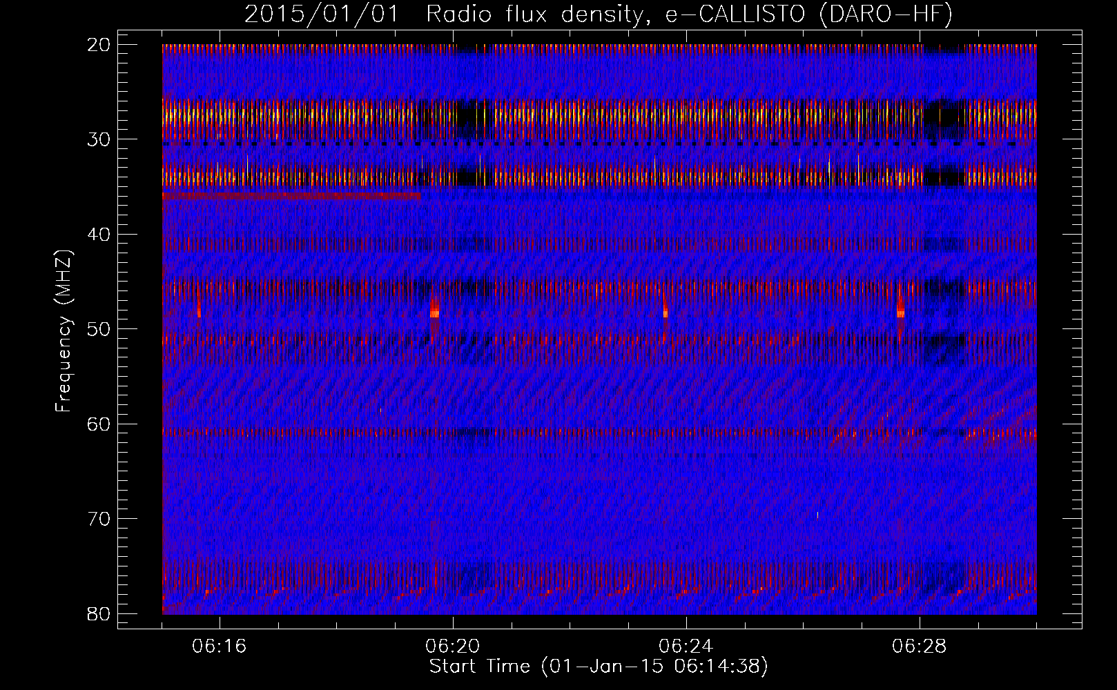The image size is (1117, 690).
Task: Click the plot title '2015/01/01 Radio flux density'
Action: coord(445,14)
